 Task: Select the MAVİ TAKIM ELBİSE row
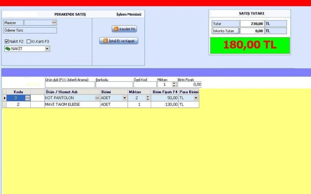click(x=72, y=104)
